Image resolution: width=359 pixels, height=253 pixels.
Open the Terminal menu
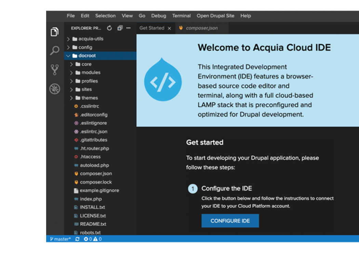click(182, 16)
